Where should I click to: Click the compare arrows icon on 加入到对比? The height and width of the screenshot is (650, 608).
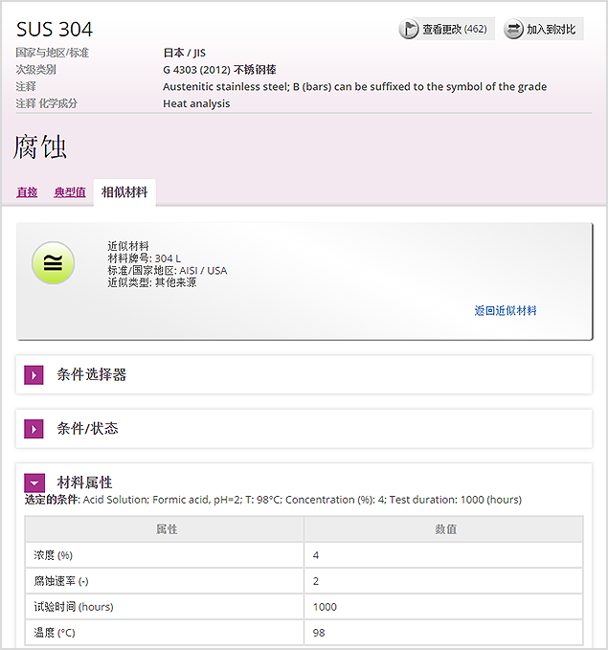tap(514, 30)
